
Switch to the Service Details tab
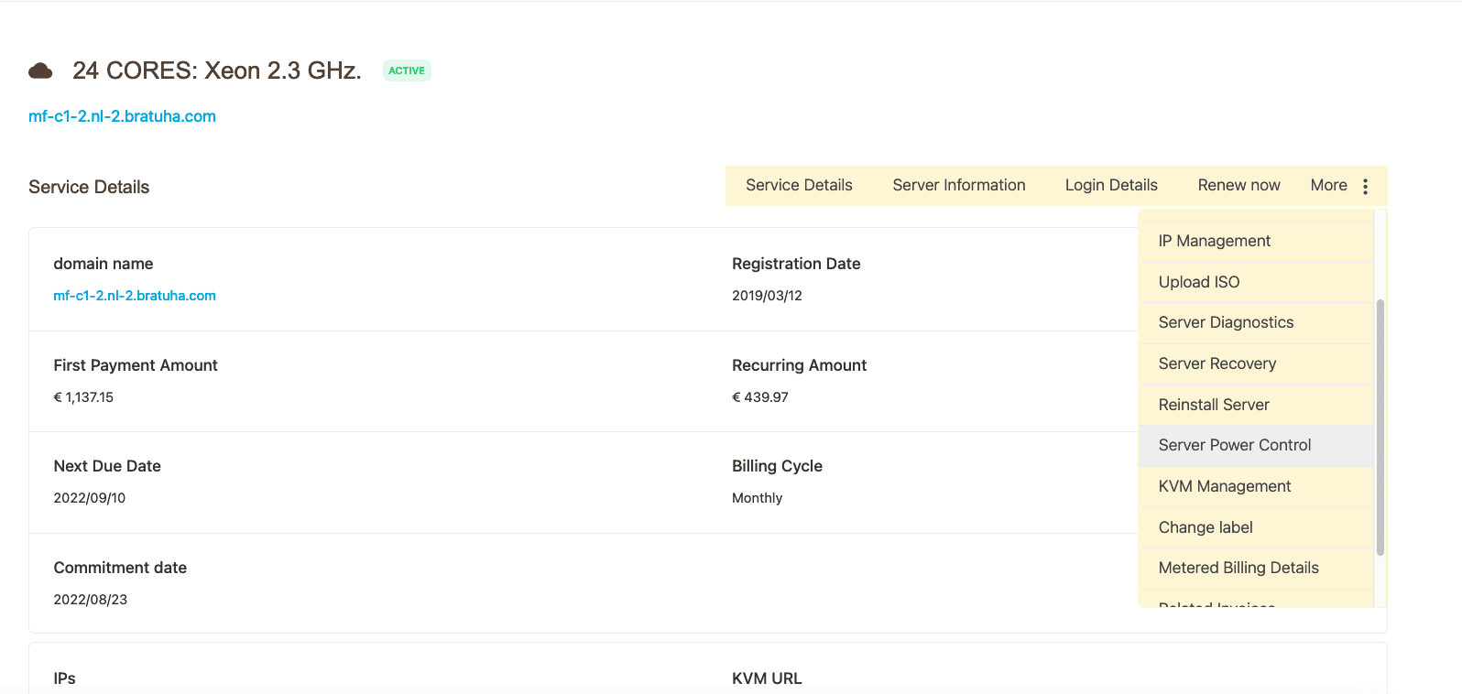click(799, 186)
